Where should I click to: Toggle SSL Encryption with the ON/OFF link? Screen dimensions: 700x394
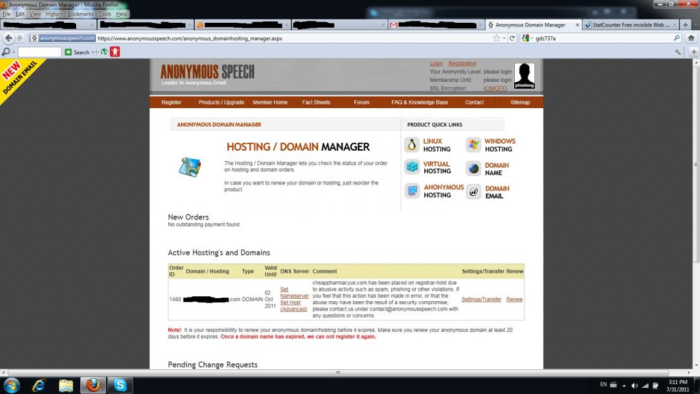pos(495,89)
